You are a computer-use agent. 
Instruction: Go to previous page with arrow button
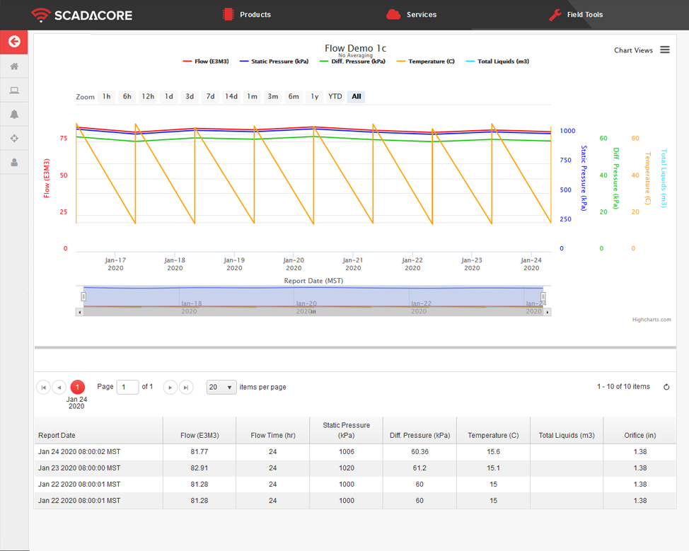pyautogui.click(x=59, y=387)
